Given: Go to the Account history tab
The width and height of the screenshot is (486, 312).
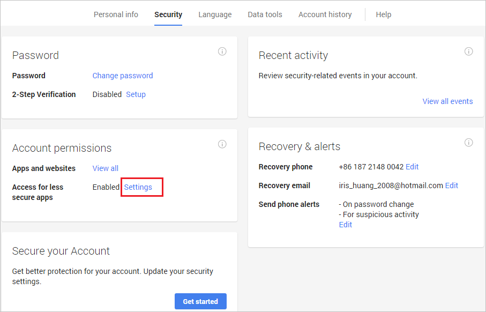Looking at the screenshot, I should [x=325, y=14].
